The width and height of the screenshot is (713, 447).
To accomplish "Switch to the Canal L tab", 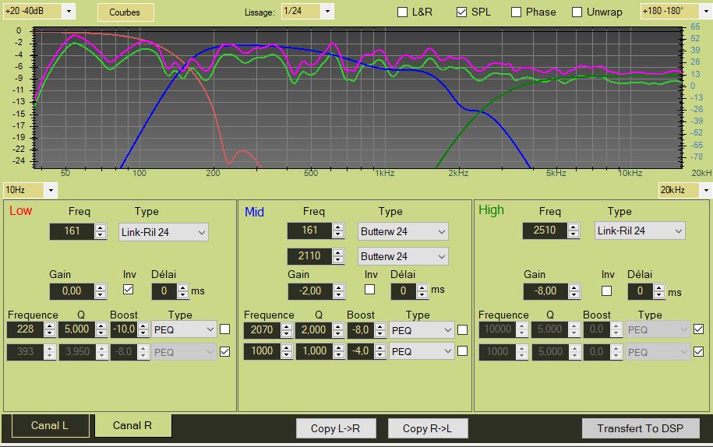I will click(49, 425).
